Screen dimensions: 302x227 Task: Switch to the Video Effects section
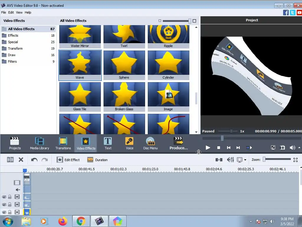86,143
